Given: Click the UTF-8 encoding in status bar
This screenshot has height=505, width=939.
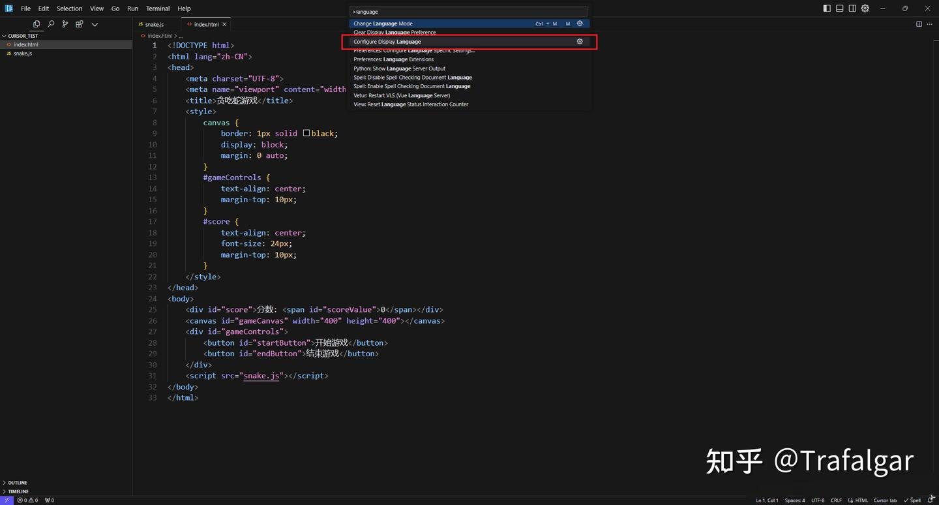Looking at the screenshot, I should pos(818,500).
